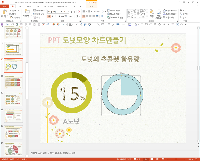The width and height of the screenshot is (200, 161).
Task: Switch to the Slide Show (슬라이드 쇼) tab
Action: [x=62, y=6]
